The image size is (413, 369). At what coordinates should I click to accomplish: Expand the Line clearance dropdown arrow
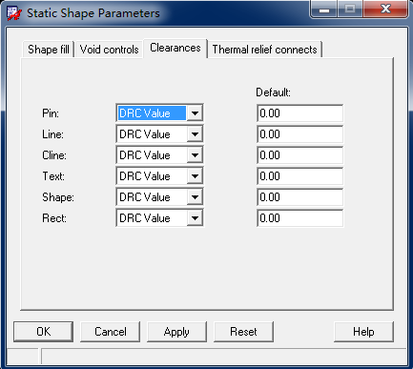(x=195, y=134)
